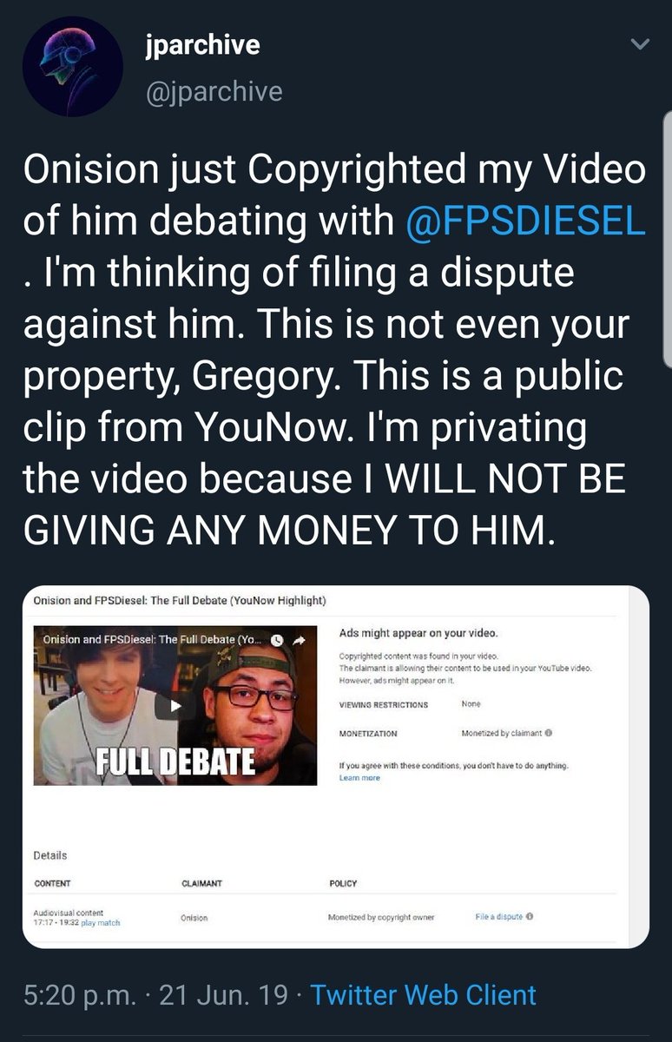Click the jparchive display name
The image size is (672, 1042).
pyautogui.click(x=201, y=45)
